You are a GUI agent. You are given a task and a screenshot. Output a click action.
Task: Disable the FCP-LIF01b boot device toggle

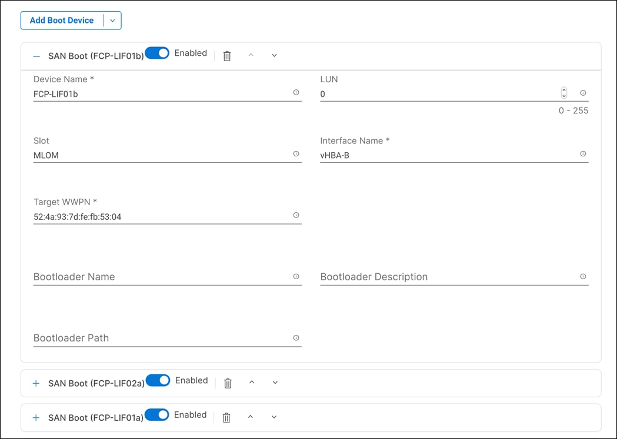point(156,52)
